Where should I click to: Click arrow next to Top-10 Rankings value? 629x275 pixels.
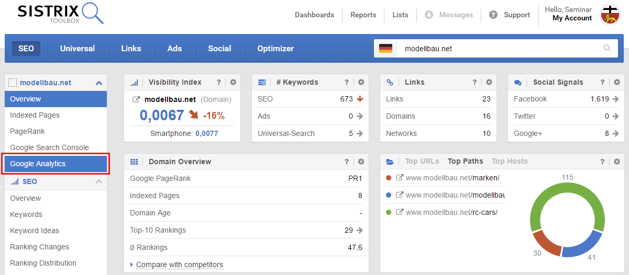pyautogui.click(x=360, y=230)
